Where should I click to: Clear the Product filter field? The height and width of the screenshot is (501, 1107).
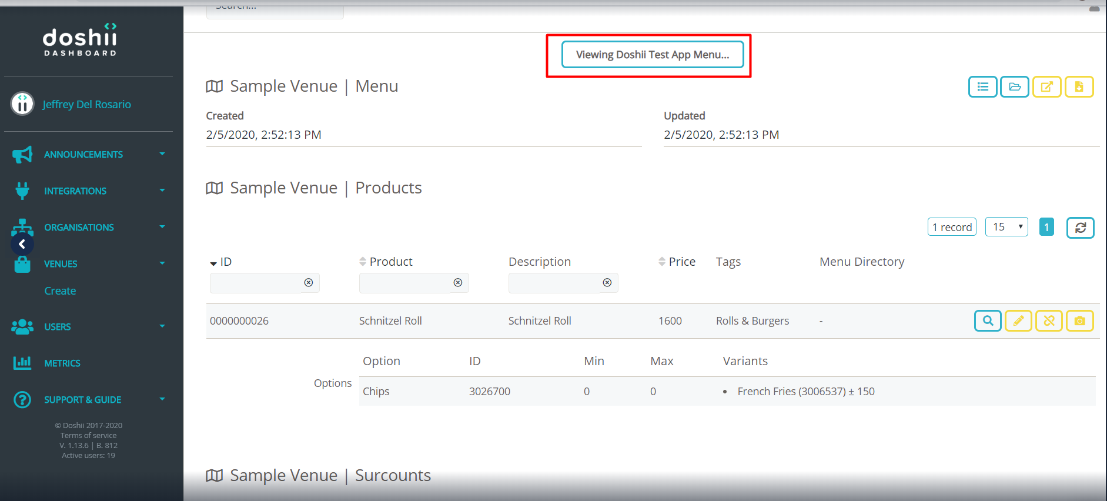[458, 283]
